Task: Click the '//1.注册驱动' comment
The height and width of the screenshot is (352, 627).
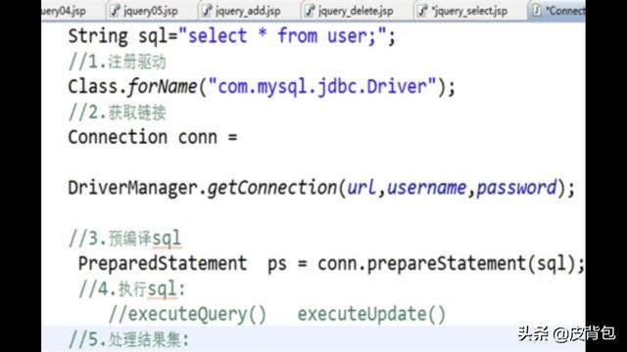Action: pos(118,62)
